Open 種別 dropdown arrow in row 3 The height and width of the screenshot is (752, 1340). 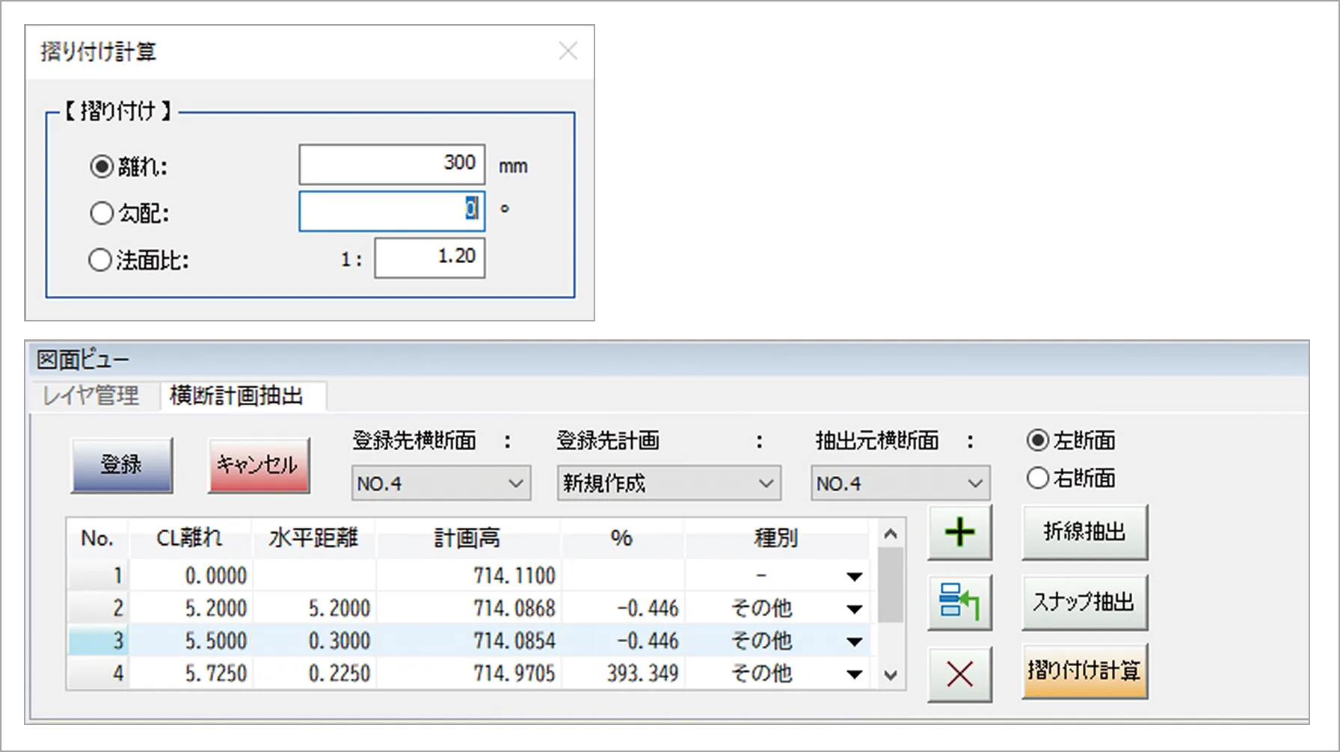854,641
